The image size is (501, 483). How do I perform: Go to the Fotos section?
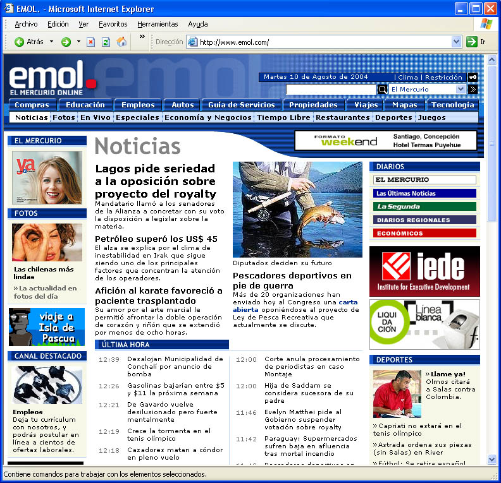click(x=64, y=117)
